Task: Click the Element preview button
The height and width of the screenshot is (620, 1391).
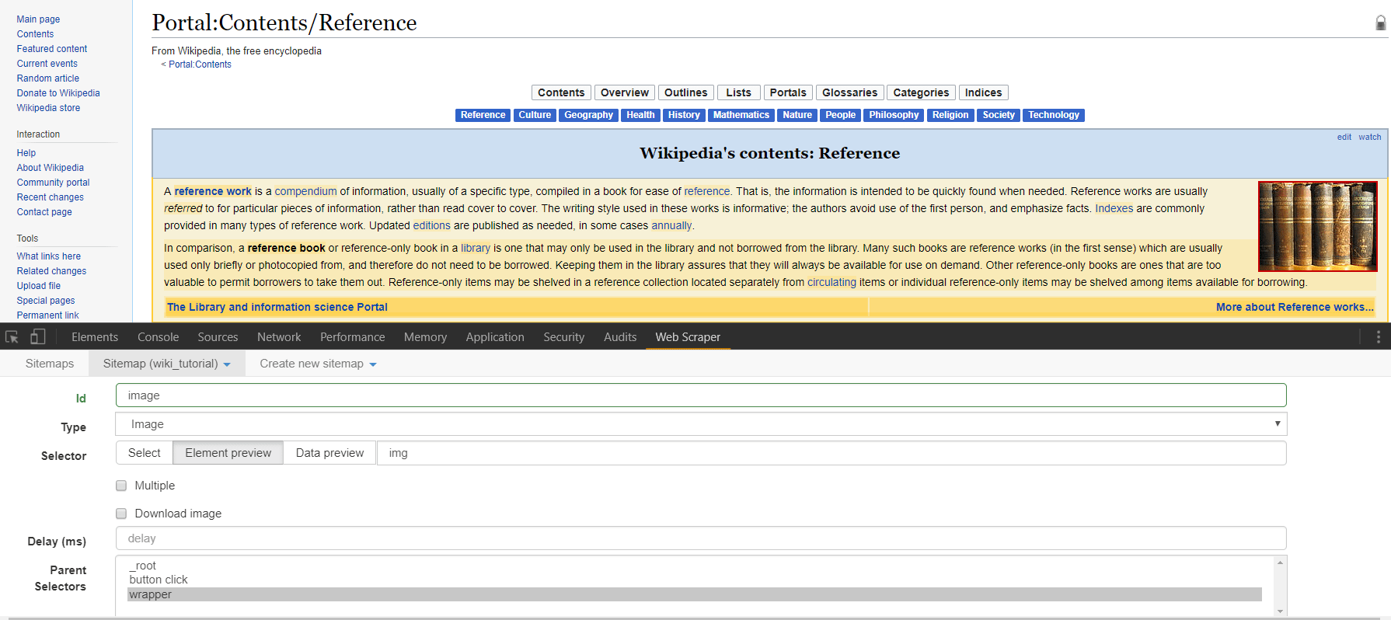Action: pyautogui.click(x=228, y=453)
